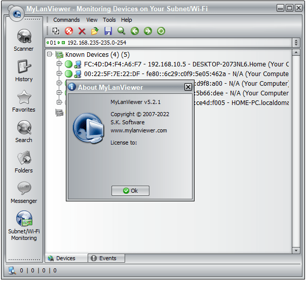Click the S.K. Software text
This screenshot has height=281, width=306.
(128, 122)
